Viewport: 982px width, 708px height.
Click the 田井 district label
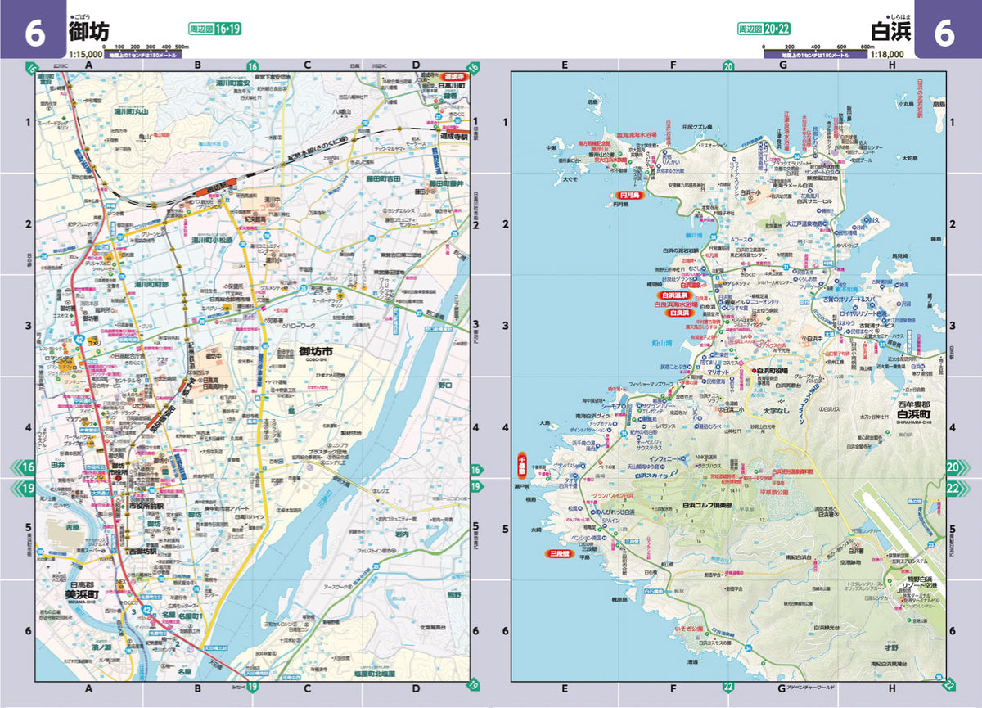pyautogui.click(x=57, y=464)
